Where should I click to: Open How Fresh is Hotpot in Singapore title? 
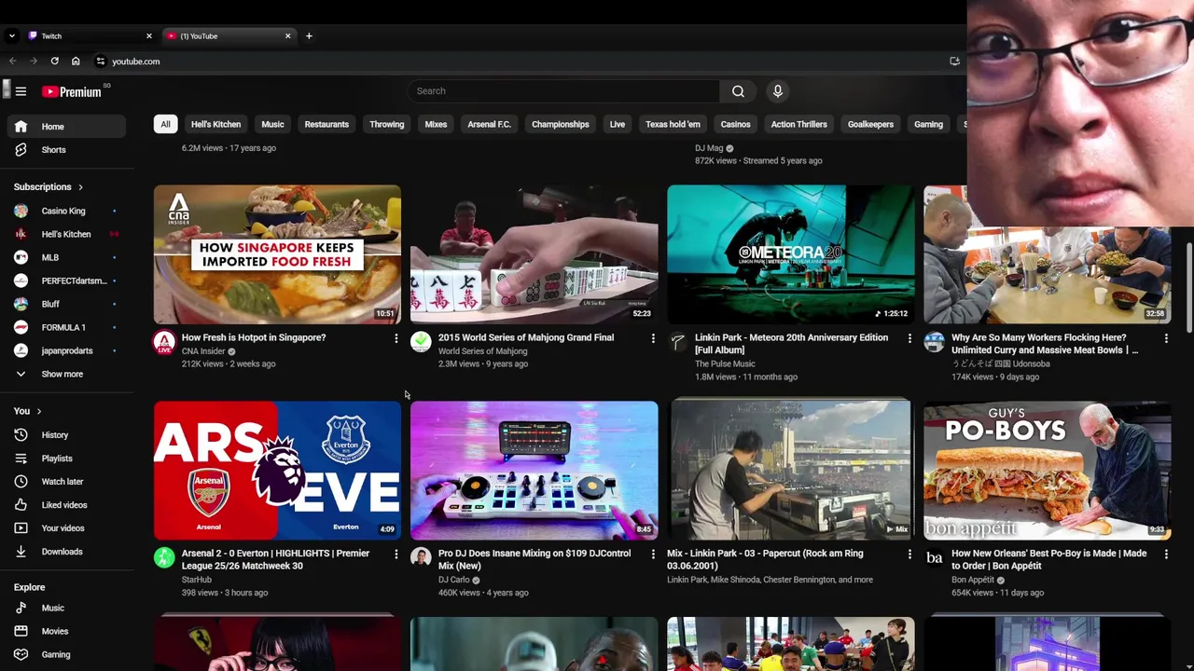pos(254,337)
